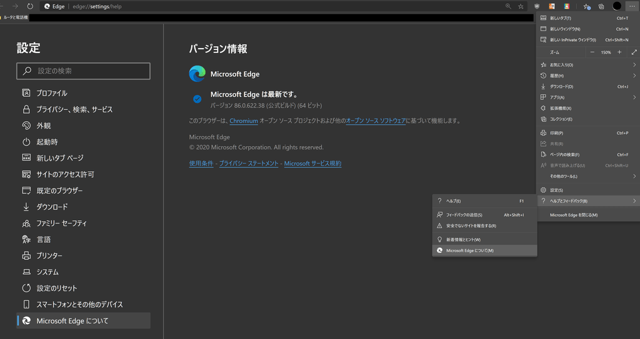Click the shield extension icon in toolbar

[x=537, y=6]
